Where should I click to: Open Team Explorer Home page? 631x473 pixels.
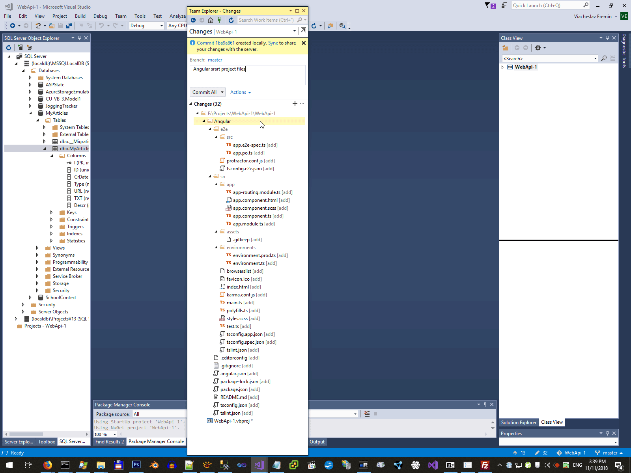click(x=211, y=20)
